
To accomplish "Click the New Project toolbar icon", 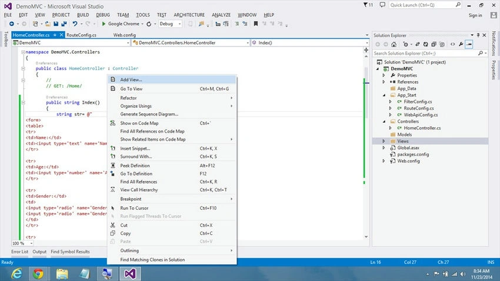I will 35,24.
